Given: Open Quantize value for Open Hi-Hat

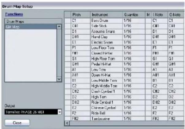Looking at the screenshot, I should pyautogui.click(x=134, y=75).
